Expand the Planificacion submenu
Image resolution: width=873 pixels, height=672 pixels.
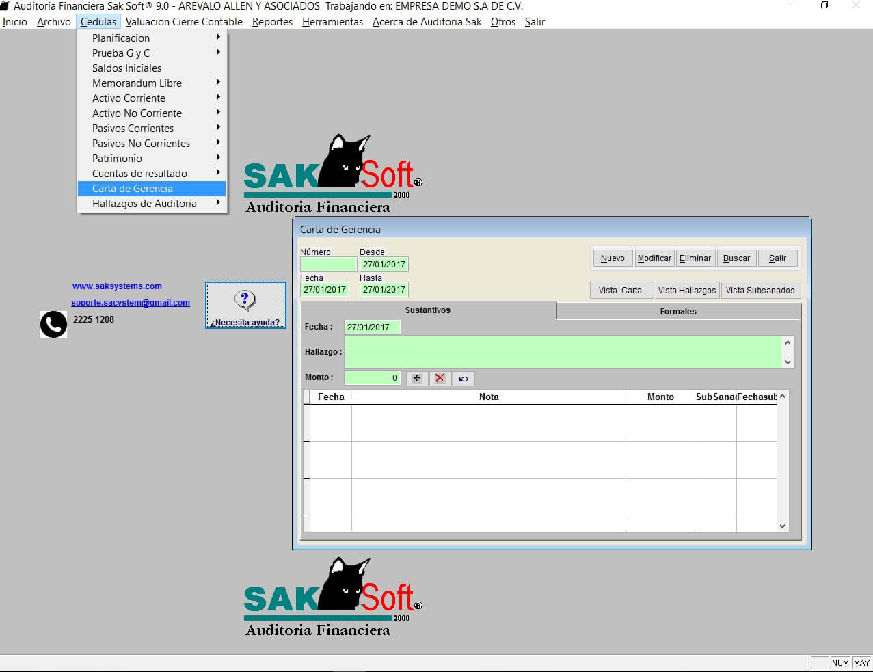point(152,38)
